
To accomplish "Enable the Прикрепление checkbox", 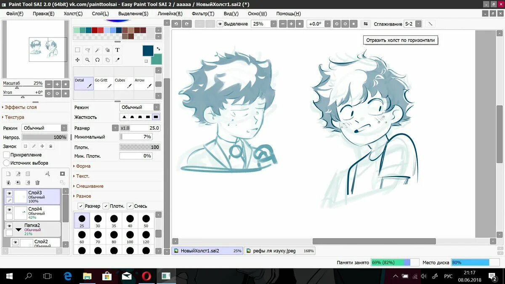I will (x=6, y=155).
